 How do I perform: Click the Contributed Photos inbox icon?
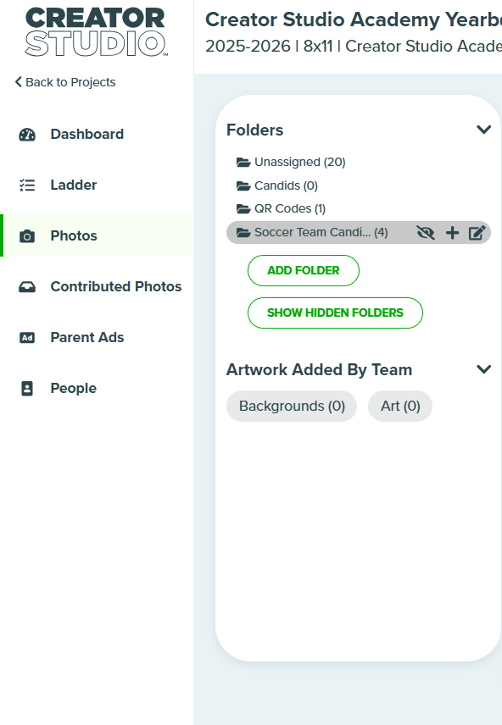coord(27,286)
